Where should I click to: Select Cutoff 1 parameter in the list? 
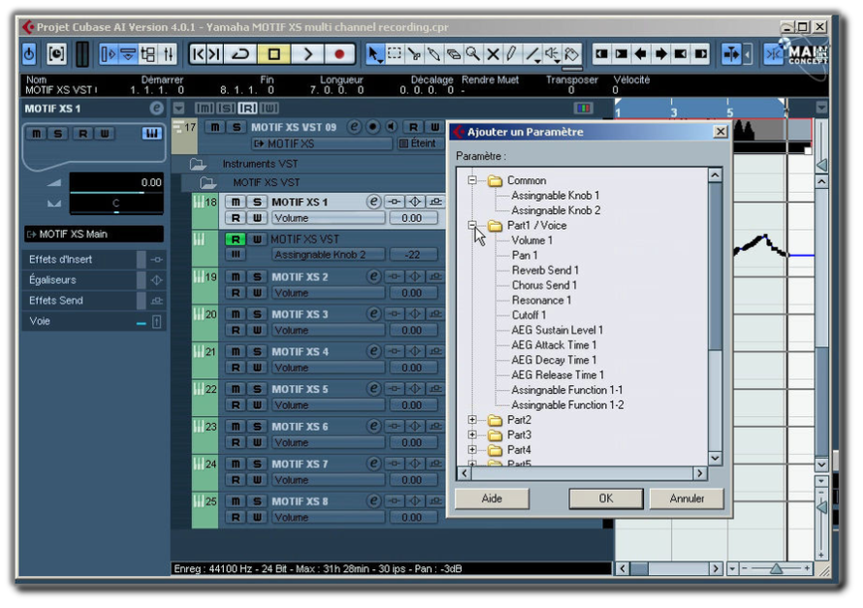(528, 315)
